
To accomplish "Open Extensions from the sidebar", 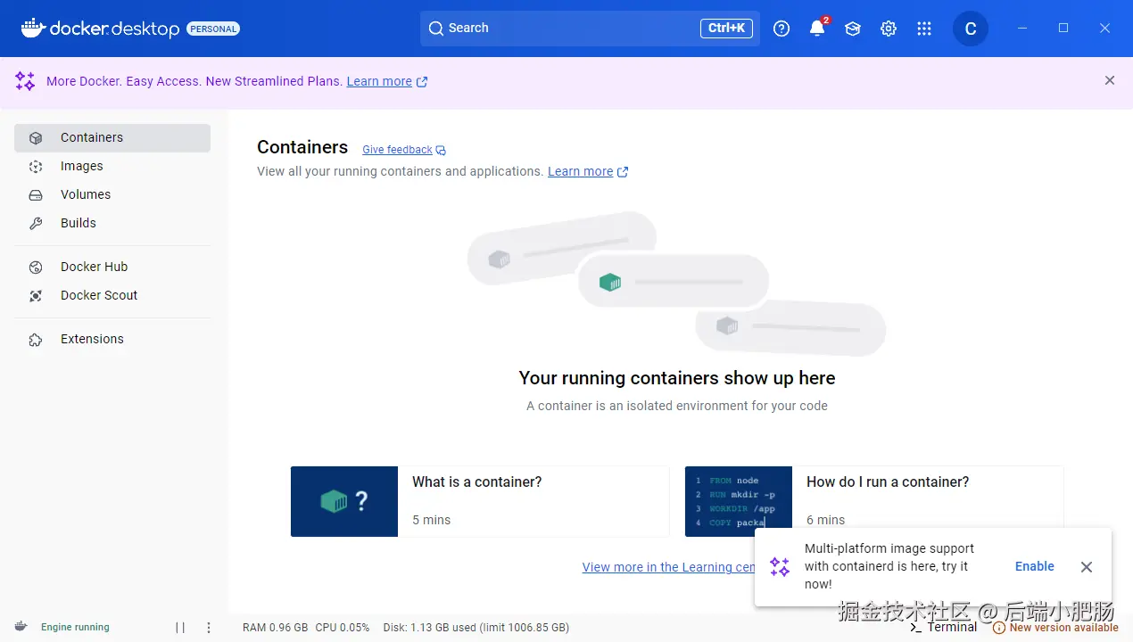I will [x=112, y=340].
